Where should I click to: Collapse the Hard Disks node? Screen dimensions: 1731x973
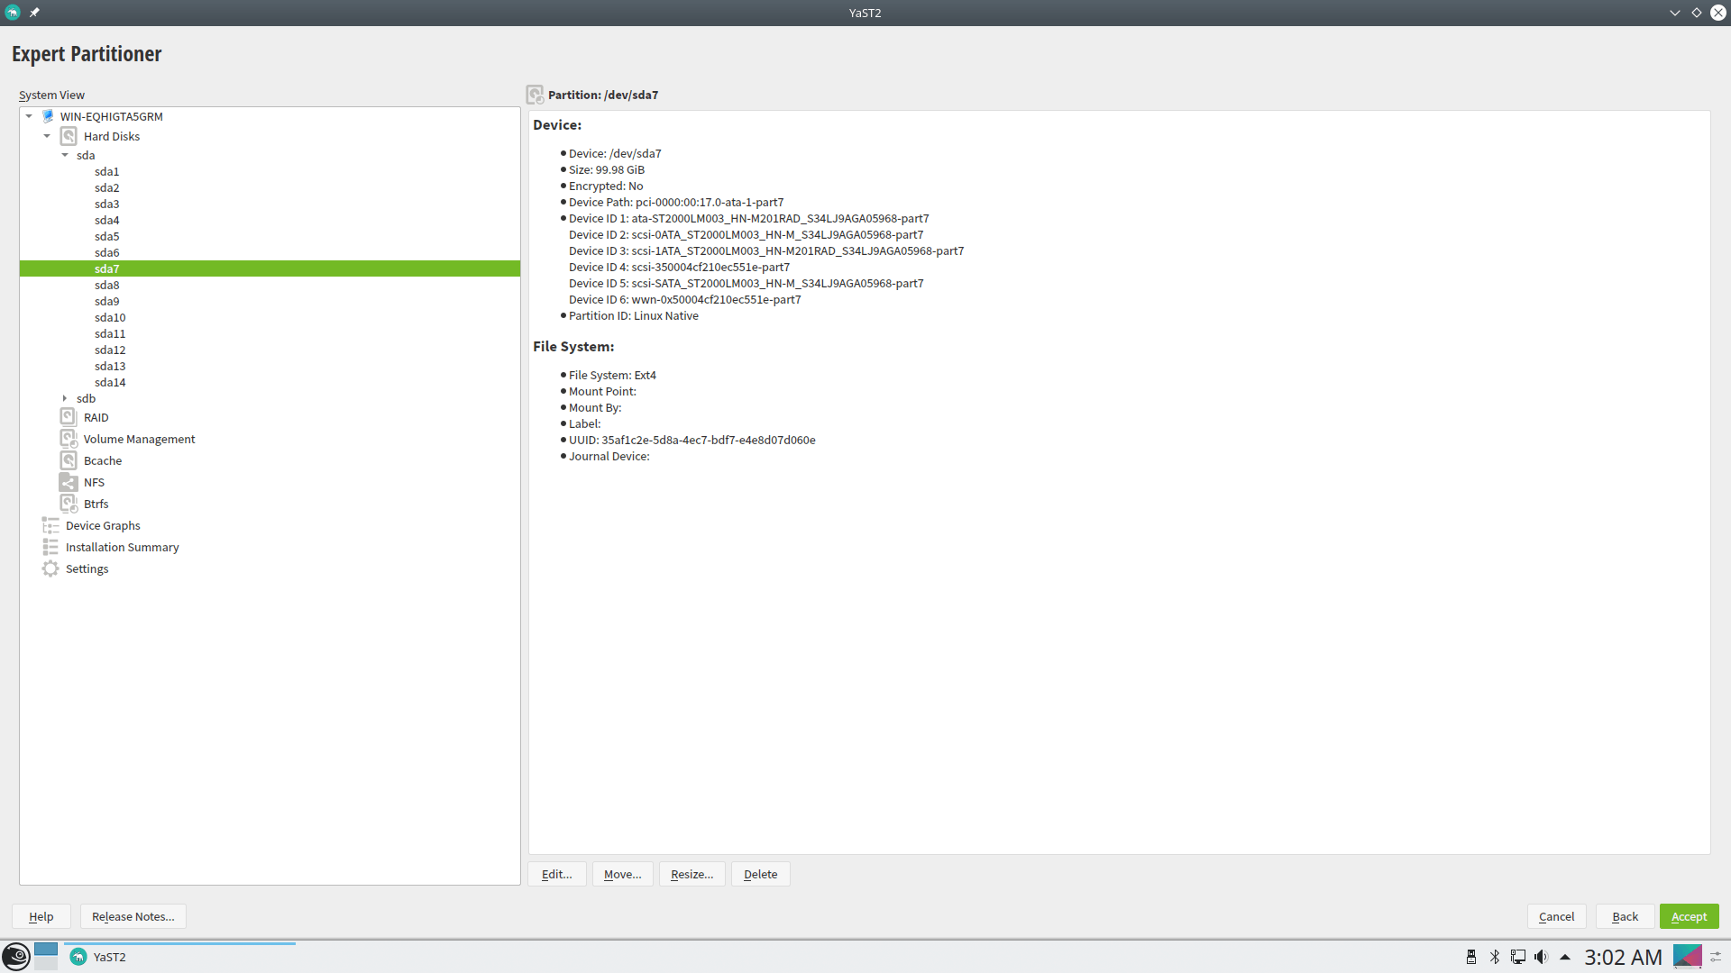click(x=47, y=136)
